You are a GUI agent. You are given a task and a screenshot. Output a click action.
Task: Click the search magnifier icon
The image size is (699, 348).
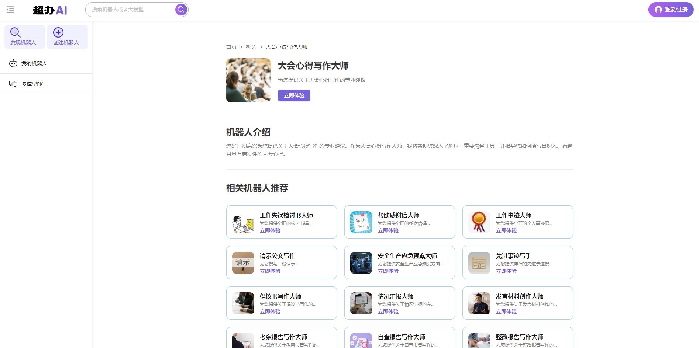[x=180, y=9]
